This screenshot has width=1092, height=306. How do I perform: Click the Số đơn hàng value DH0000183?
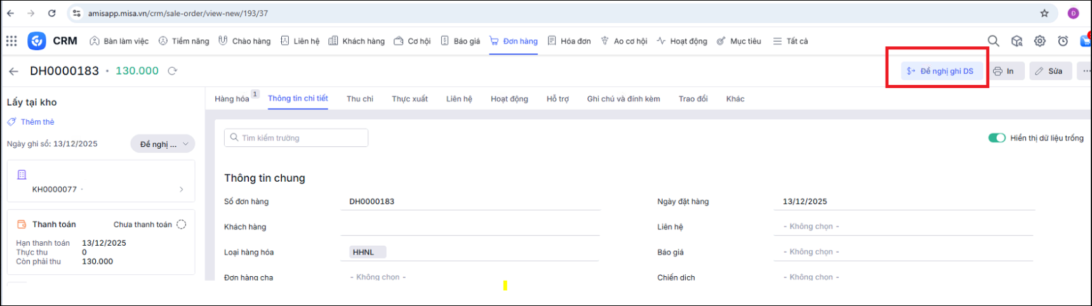pyautogui.click(x=372, y=201)
